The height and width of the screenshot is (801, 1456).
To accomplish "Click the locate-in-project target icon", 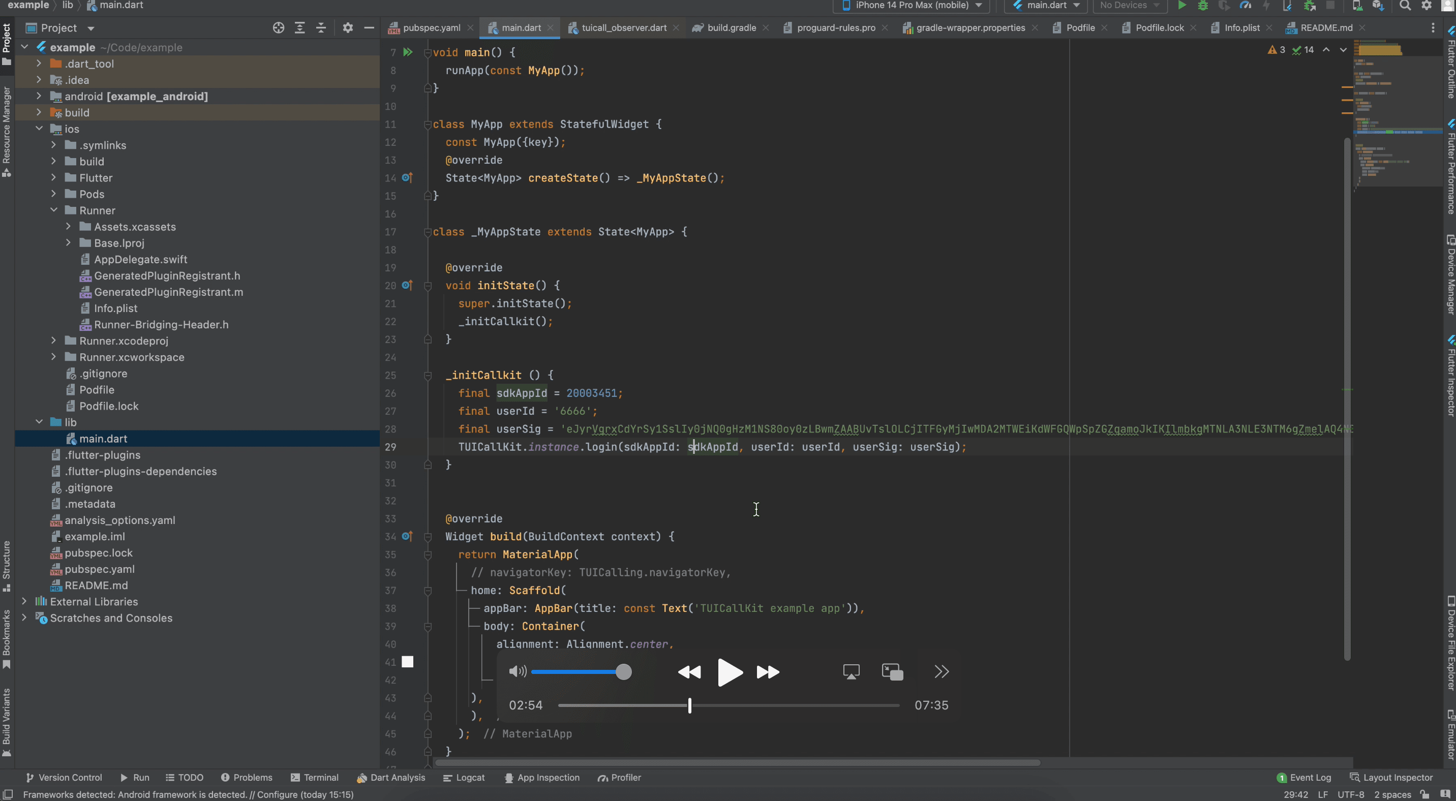I will (x=278, y=27).
